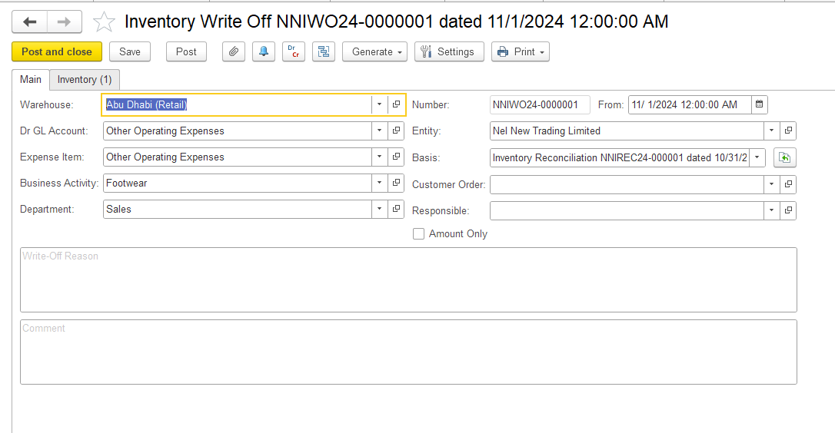Click the forward navigation arrow
The image size is (835, 433).
pos(65,22)
